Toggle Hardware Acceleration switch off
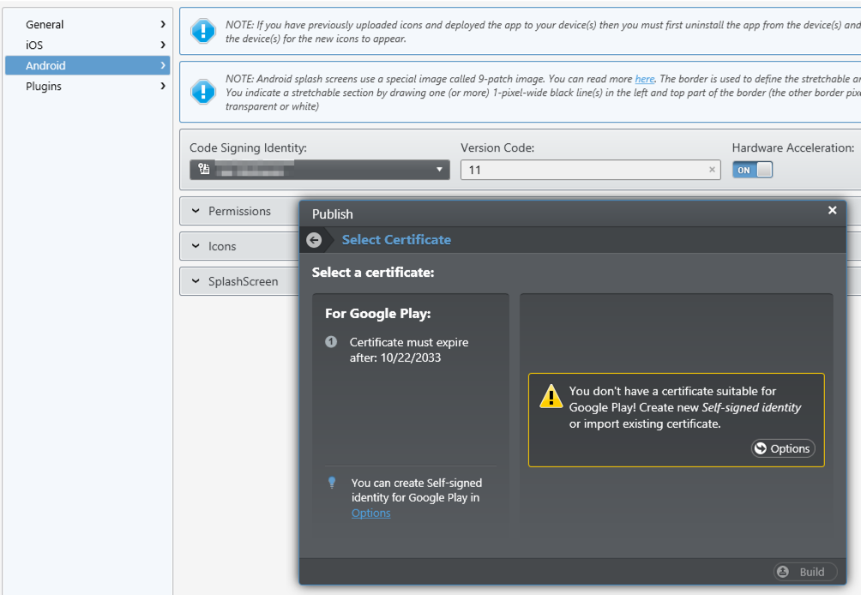 tap(752, 170)
